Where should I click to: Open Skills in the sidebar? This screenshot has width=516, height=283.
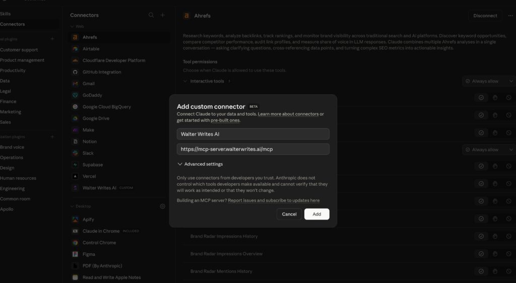5,14
